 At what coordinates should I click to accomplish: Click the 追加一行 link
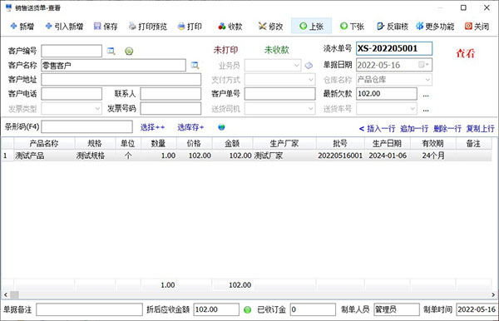click(414, 129)
